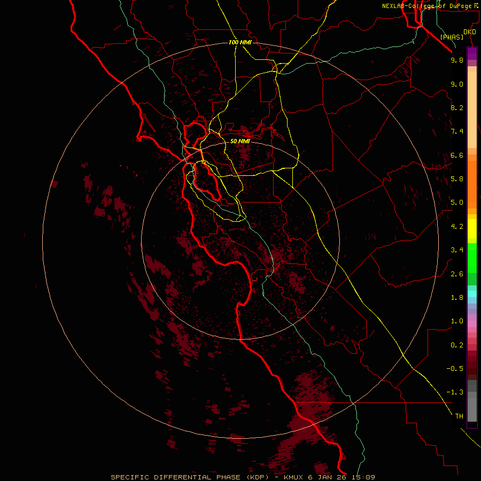The image size is (481, 481).
Task: Click the 4.2 value on the scale
Action: 457,227
